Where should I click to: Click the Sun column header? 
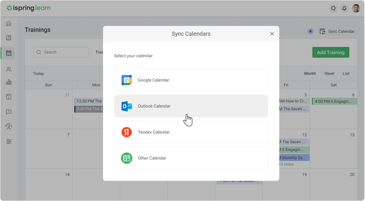click(x=48, y=85)
